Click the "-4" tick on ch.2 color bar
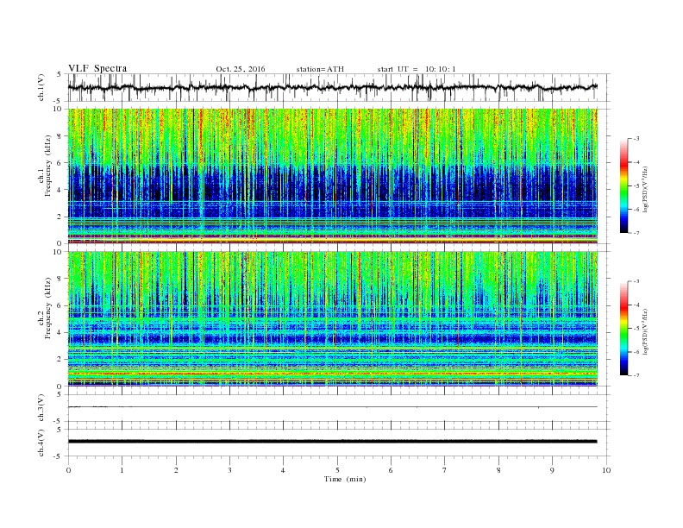 tap(636, 305)
